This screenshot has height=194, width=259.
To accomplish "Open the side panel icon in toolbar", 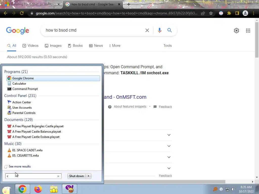I will pyautogui.click(x=237, y=13).
